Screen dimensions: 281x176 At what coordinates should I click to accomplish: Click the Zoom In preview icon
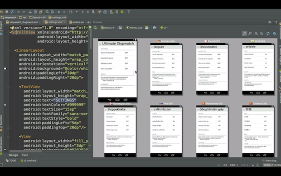pyautogui.click(x=256, y=34)
